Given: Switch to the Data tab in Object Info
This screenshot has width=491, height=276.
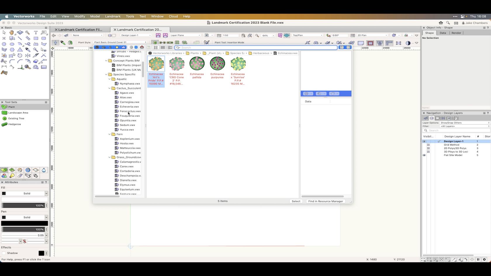Looking at the screenshot, I should pos(443,33).
